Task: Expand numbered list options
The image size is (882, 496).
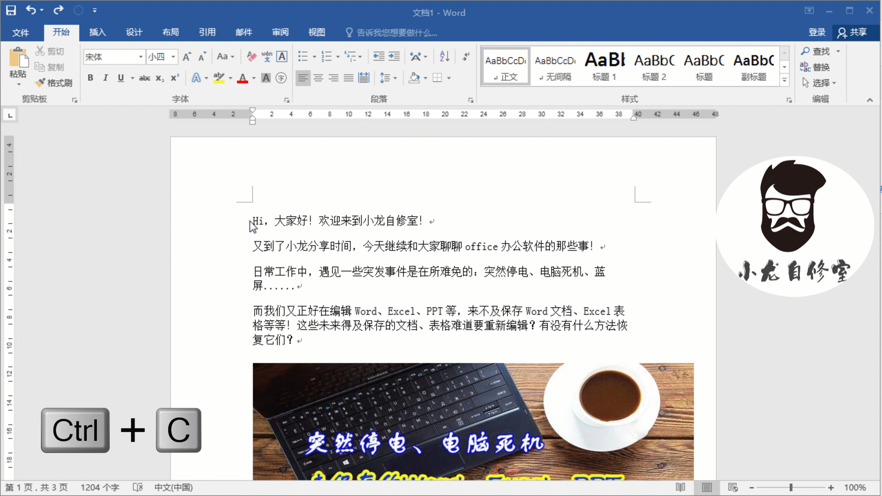Action: click(338, 57)
